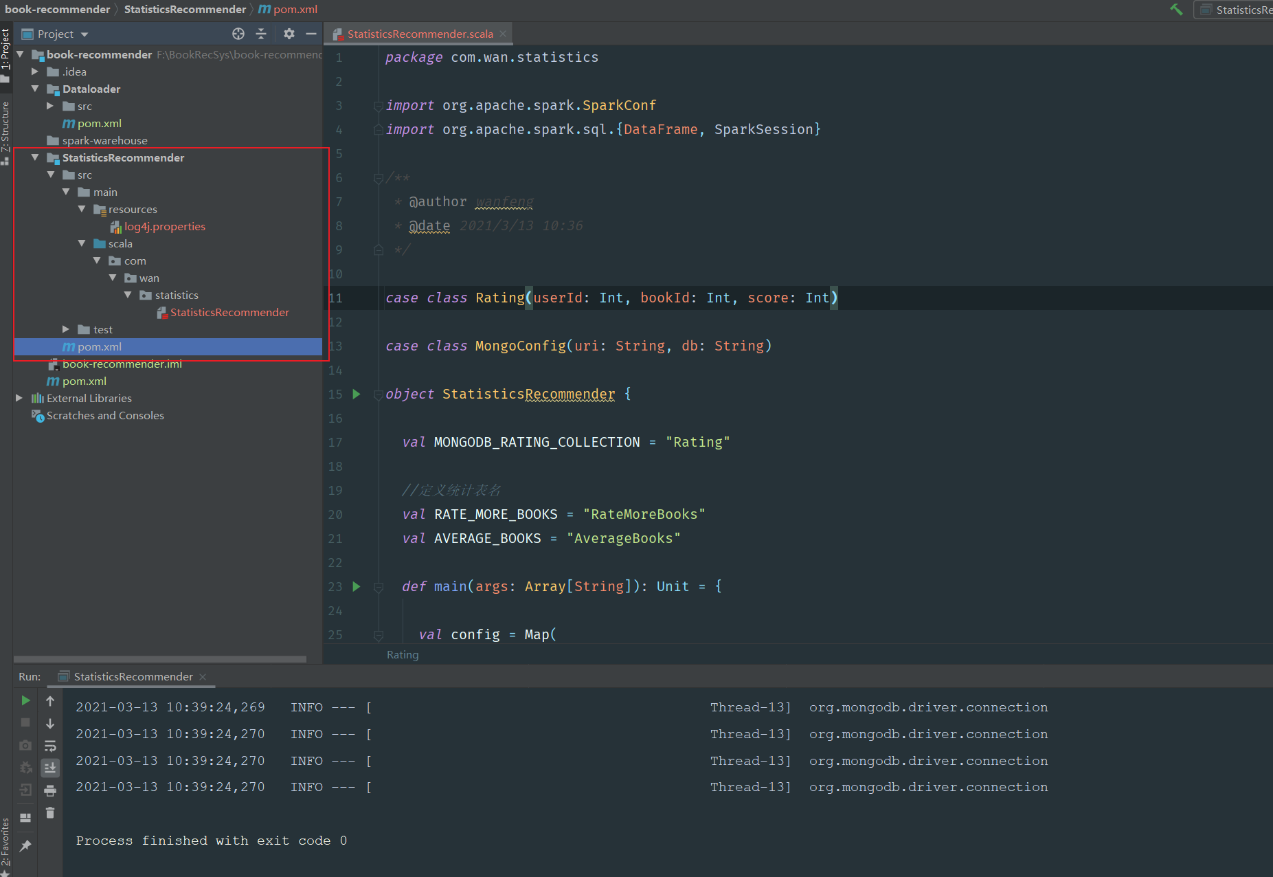Collapse the main folder

click(x=66, y=192)
